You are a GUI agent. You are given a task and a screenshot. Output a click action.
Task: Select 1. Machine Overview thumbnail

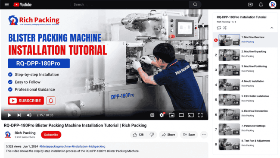click(x=229, y=40)
